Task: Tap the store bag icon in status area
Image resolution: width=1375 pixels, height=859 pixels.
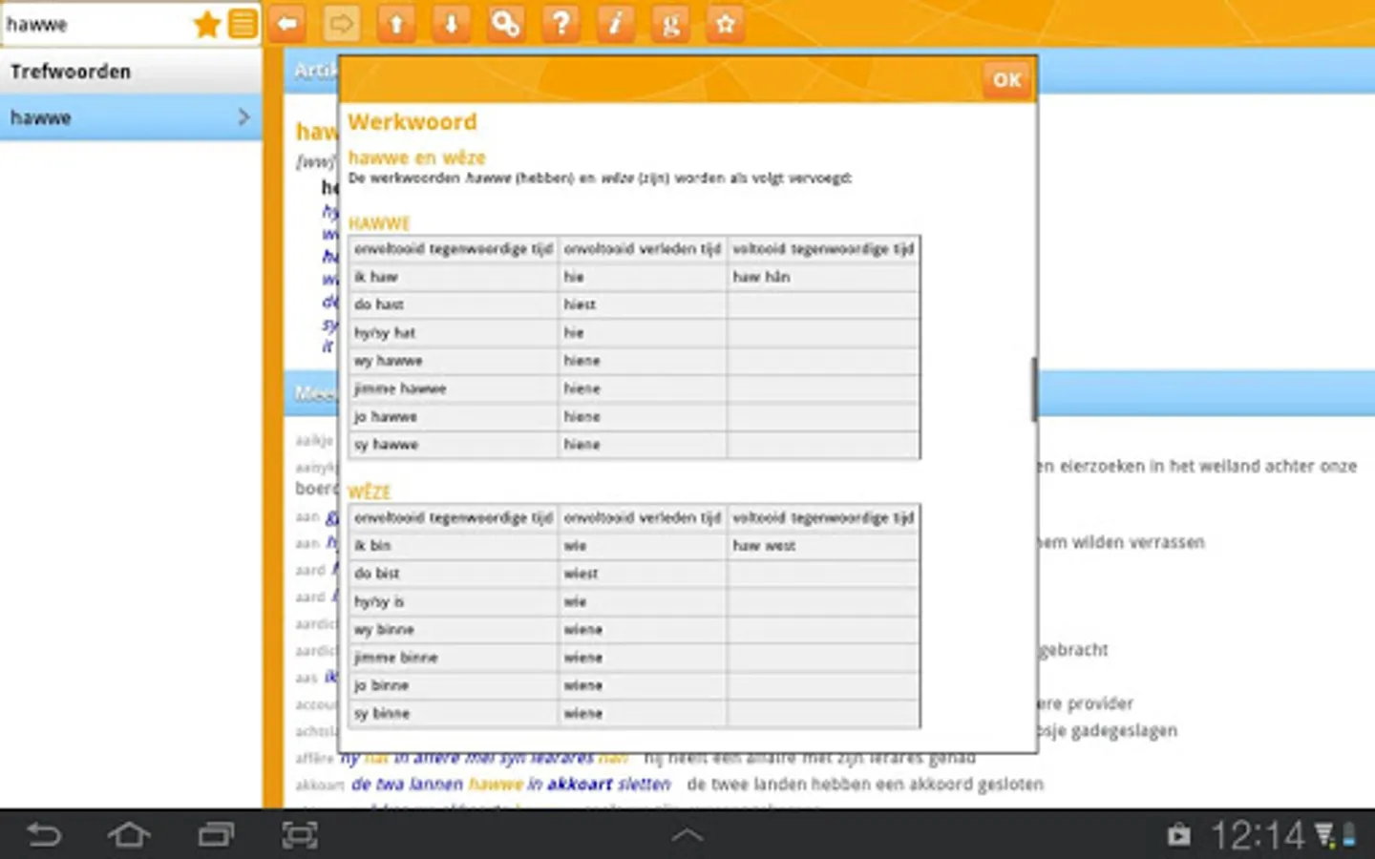Action: (x=1179, y=836)
